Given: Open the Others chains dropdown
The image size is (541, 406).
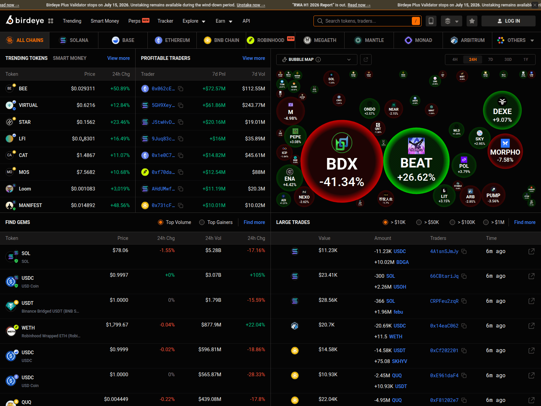Looking at the screenshot, I should [x=516, y=40].
